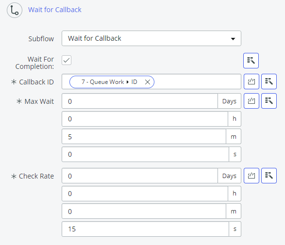
Task: Open data pill picker for Max Wait
Action: [269, 101]
